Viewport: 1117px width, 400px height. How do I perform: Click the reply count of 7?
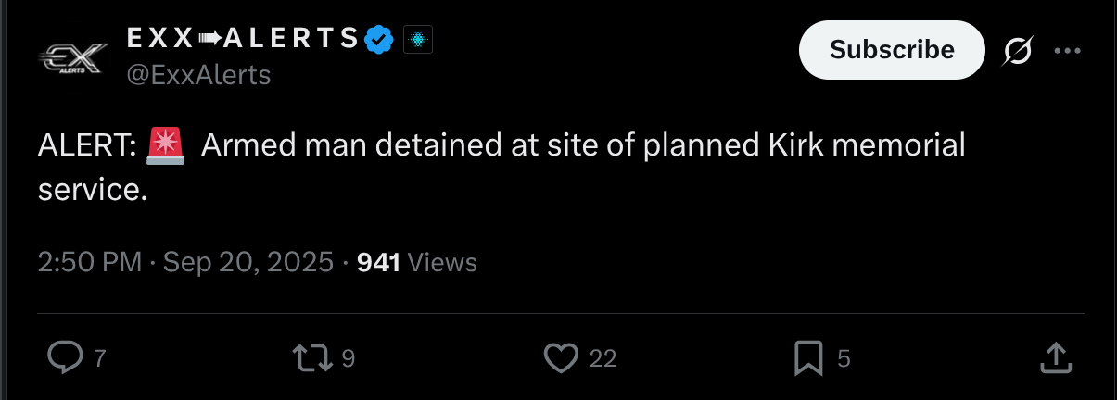click(99, 359)
